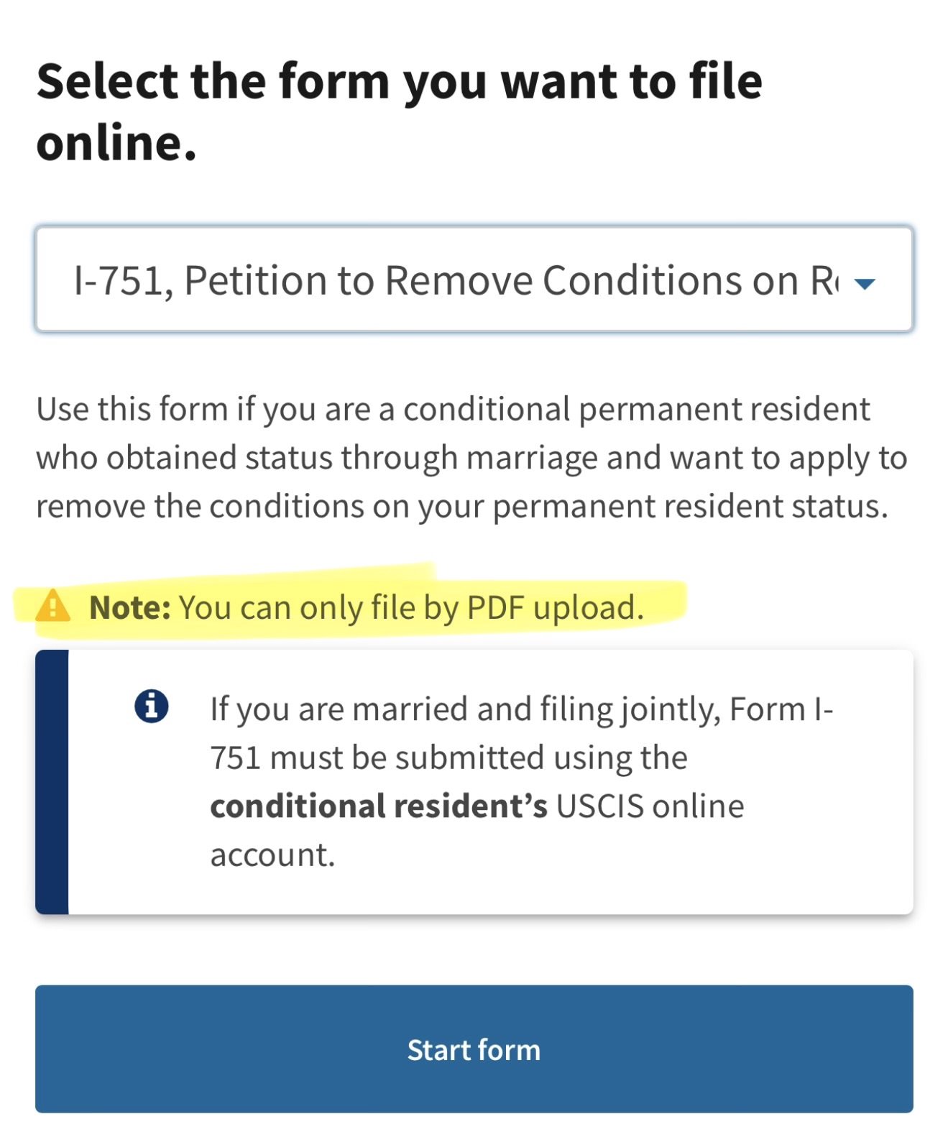Image resolution: width=948 pixels, height=1137 pixels.
Task: Click the dark blue bar of the info alert
Action: pyautogui.click(x=52, y=782)
